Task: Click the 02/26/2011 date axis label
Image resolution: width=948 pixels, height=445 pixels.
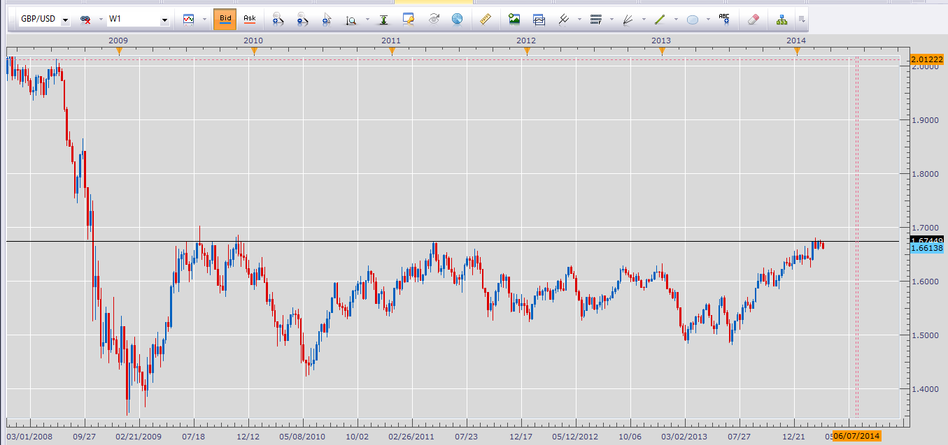Action: click(412, 435)
